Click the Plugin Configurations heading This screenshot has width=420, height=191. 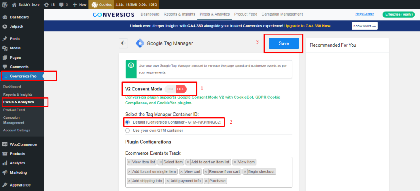point(148,142)
